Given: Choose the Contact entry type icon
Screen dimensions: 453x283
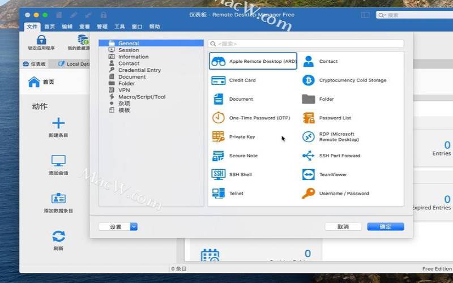Looking at the screenshot, I should 308,61.
